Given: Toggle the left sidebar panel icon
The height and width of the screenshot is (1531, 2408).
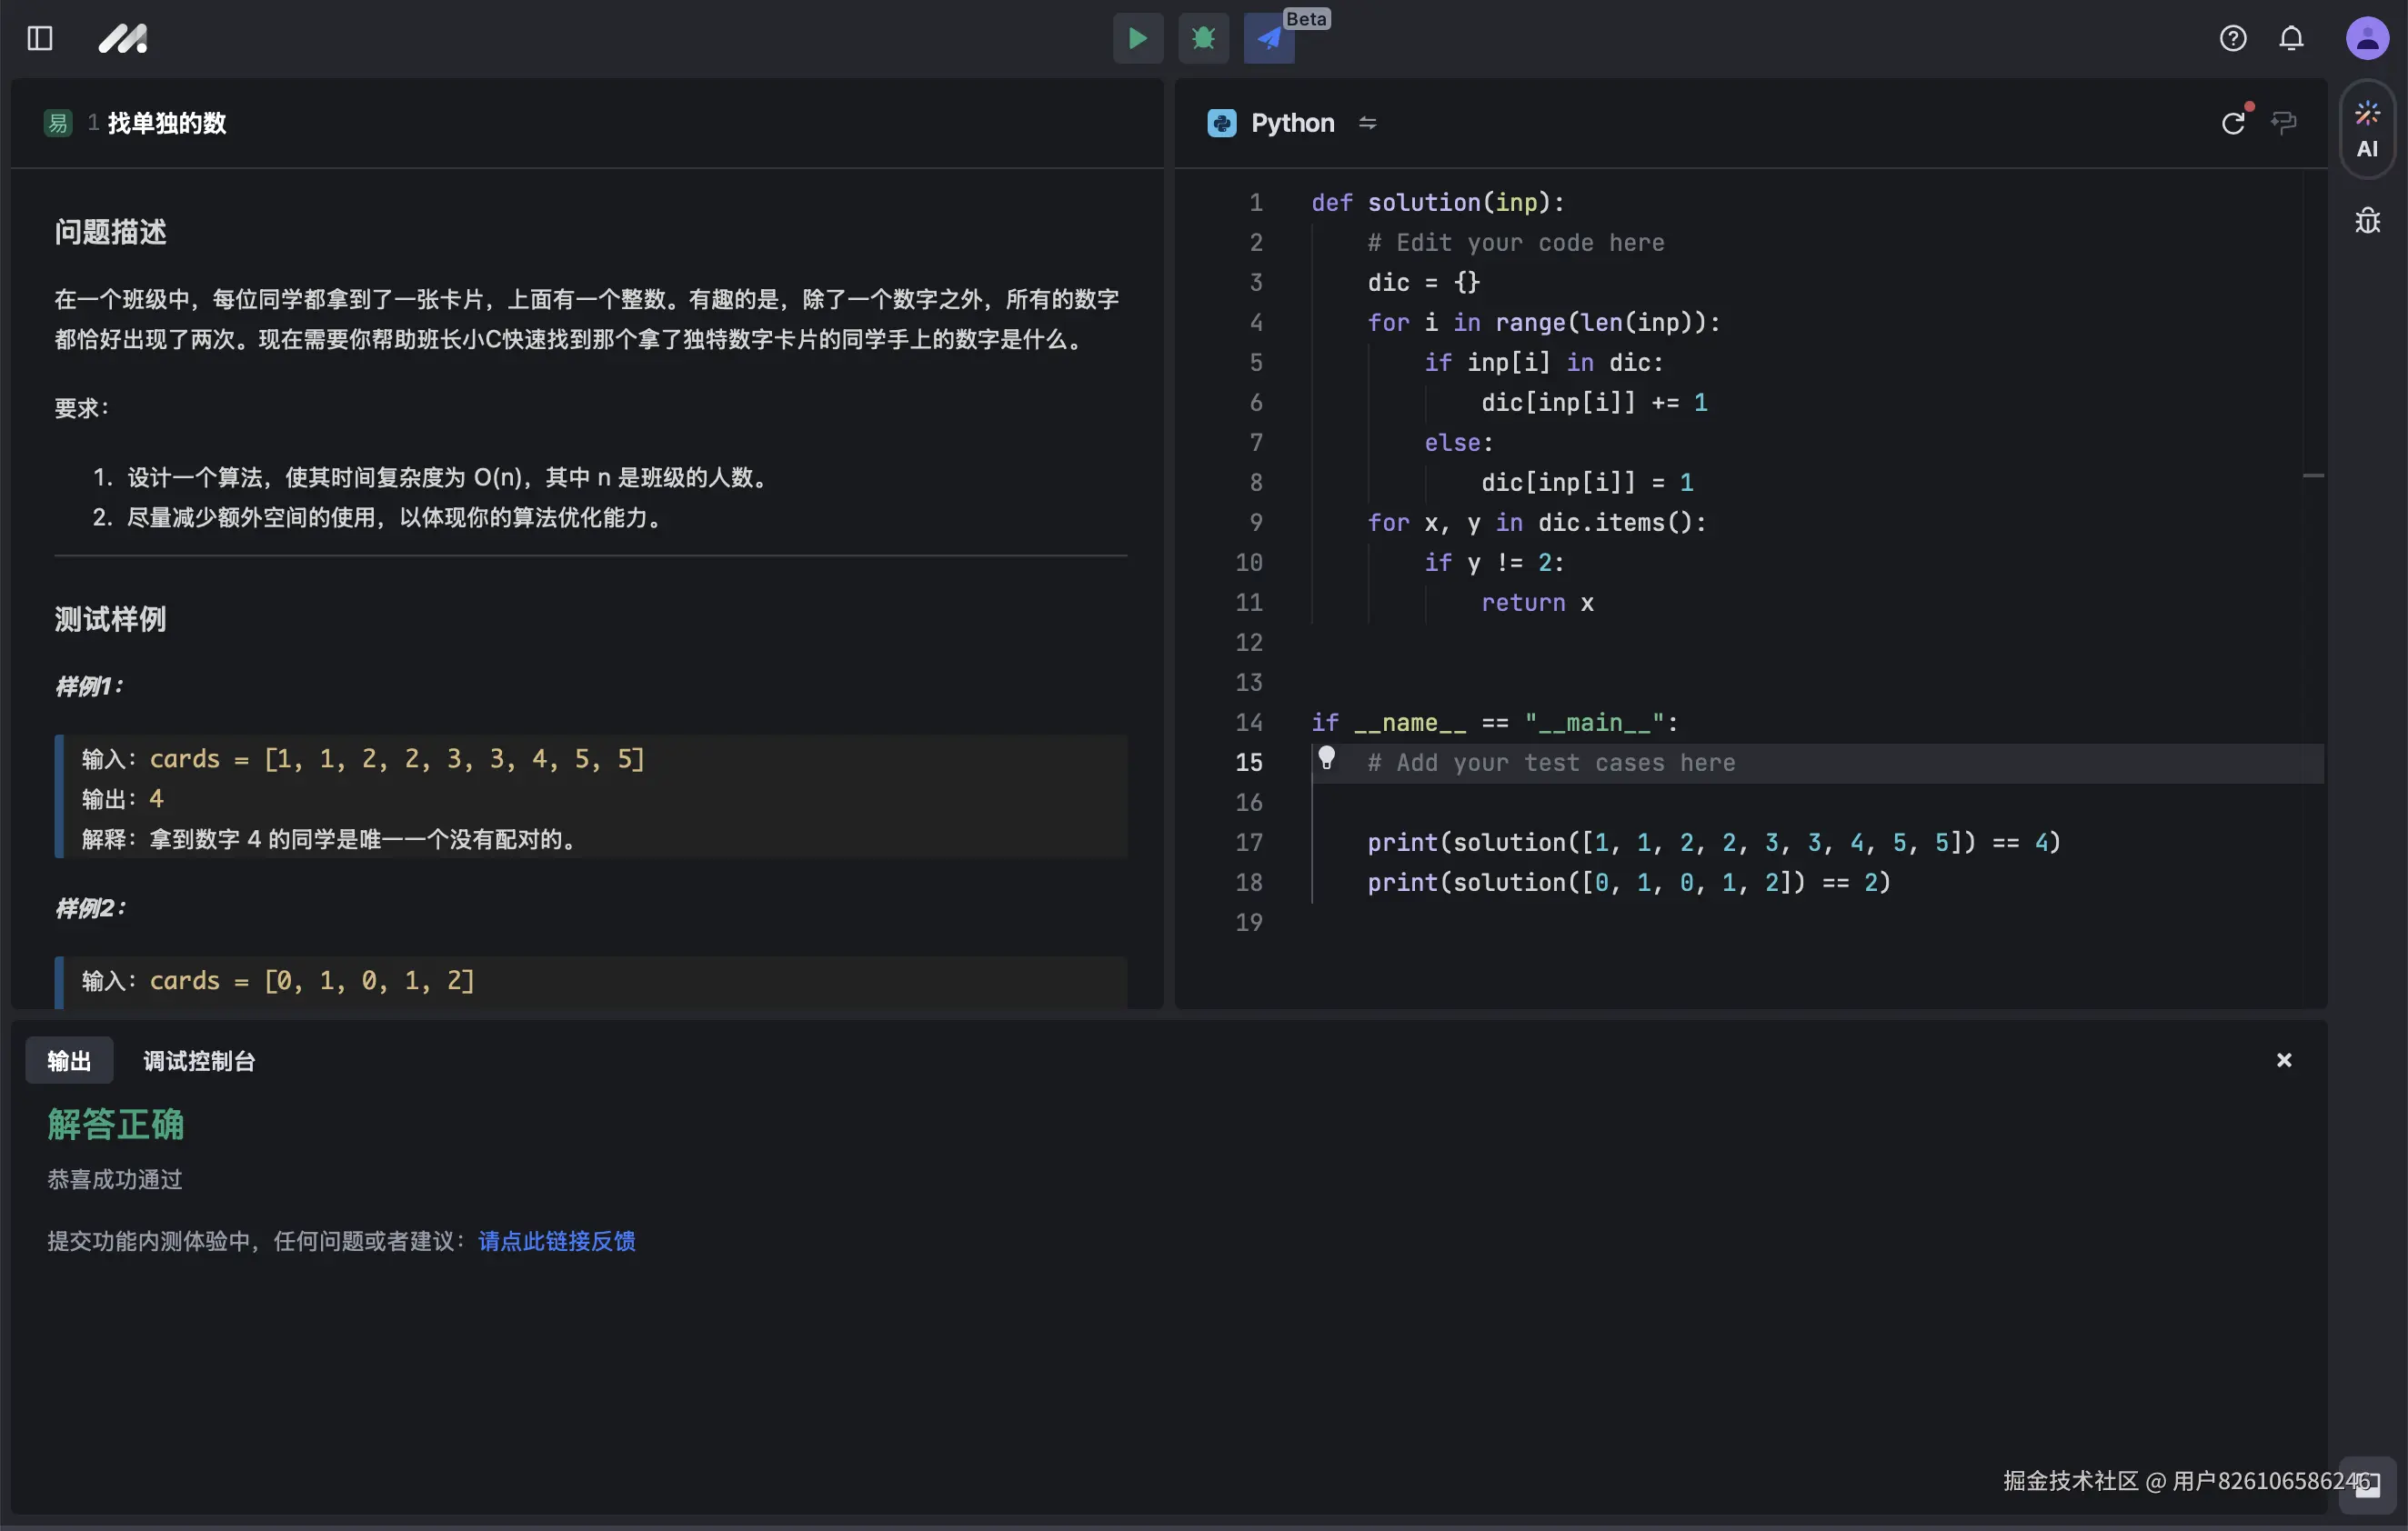Looking at the screenshot, I should point(40,38).
